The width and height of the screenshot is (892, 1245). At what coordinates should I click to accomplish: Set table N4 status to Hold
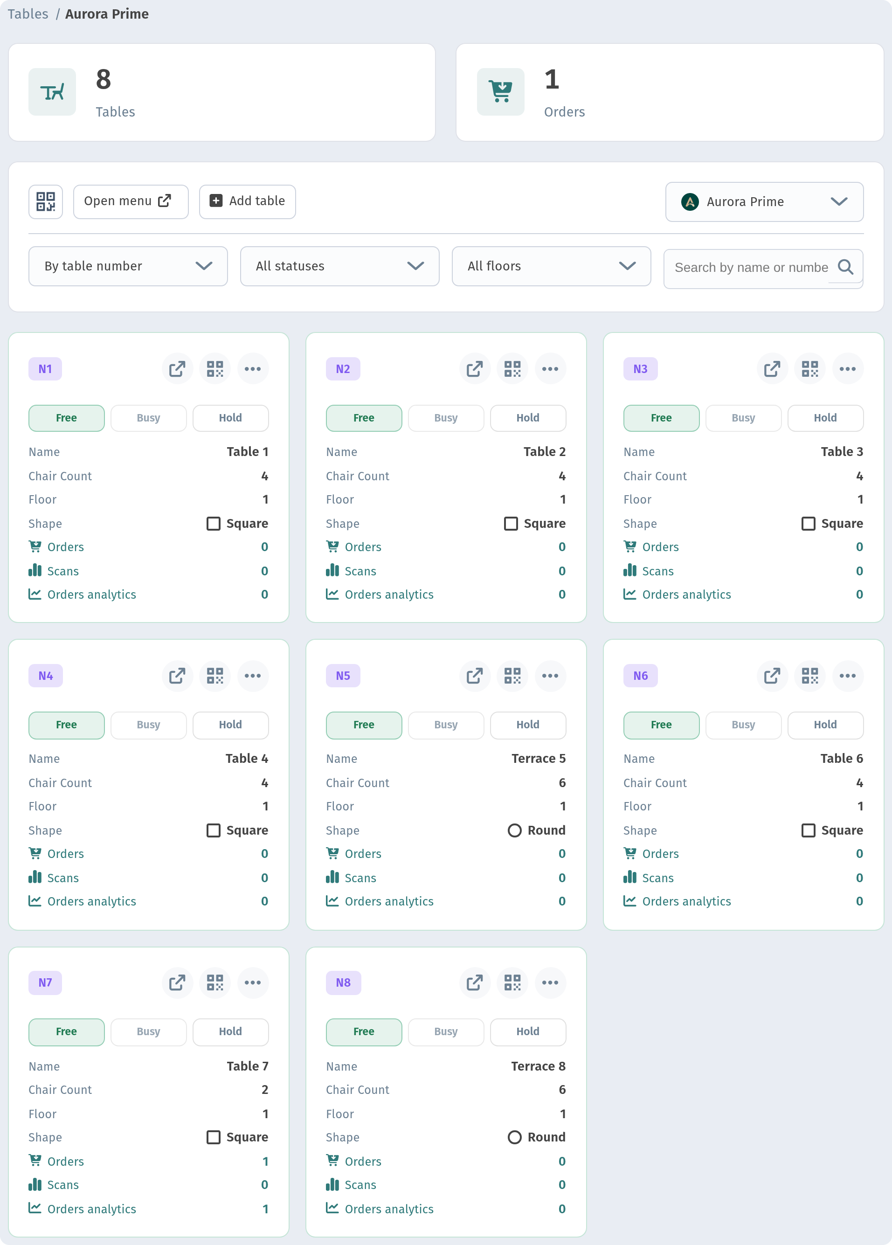tap(230, 725)
